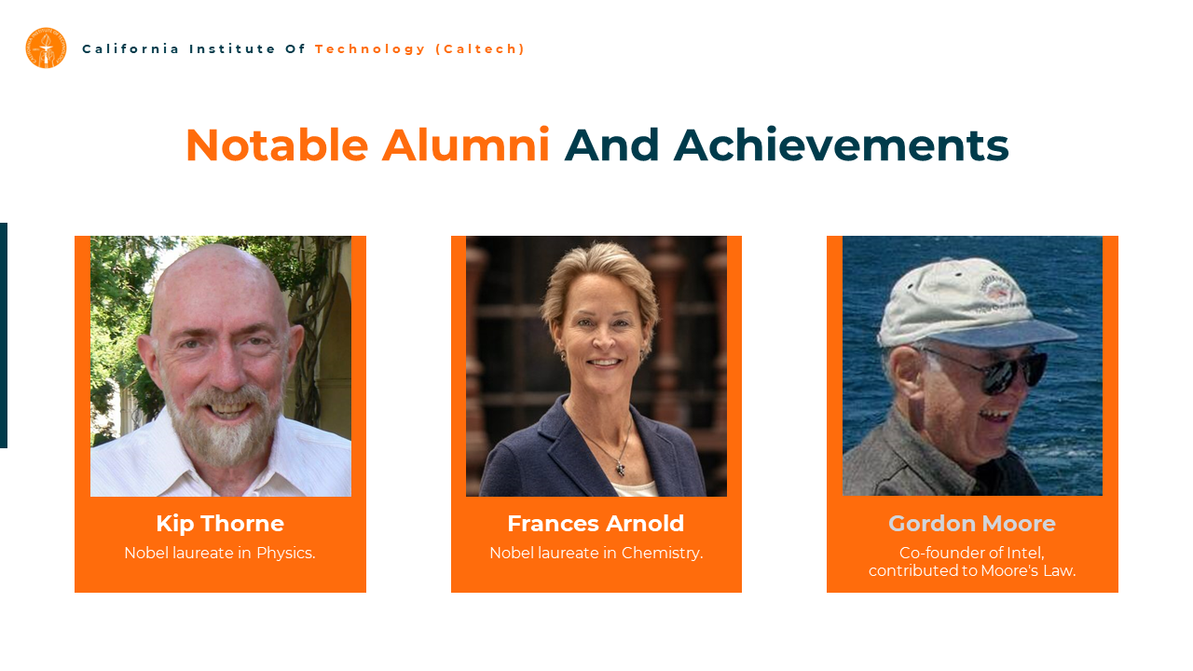Click the 'Notable Alumni' orange title words
The height and width of the screenshot is (671, 1193).
pyautogui.click(x=368, y=145)
